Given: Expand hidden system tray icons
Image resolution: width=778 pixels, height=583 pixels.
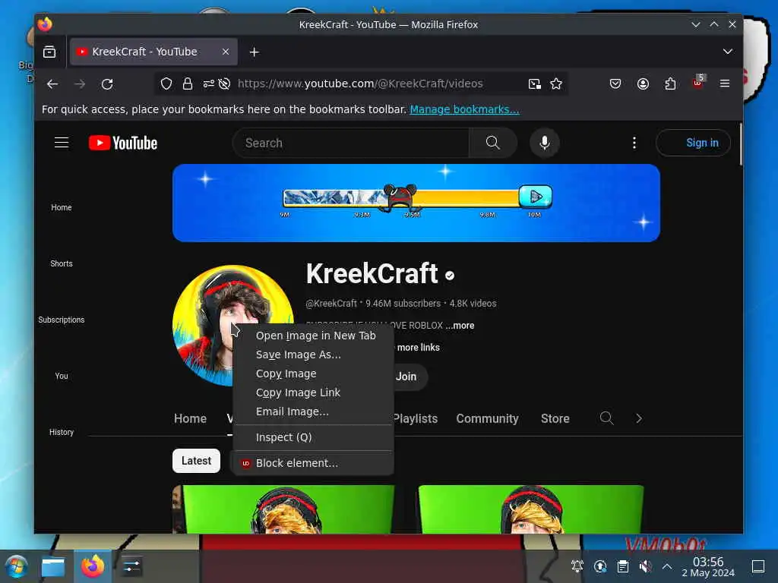Looking at the screenshot, I should [x=667, y=566].
